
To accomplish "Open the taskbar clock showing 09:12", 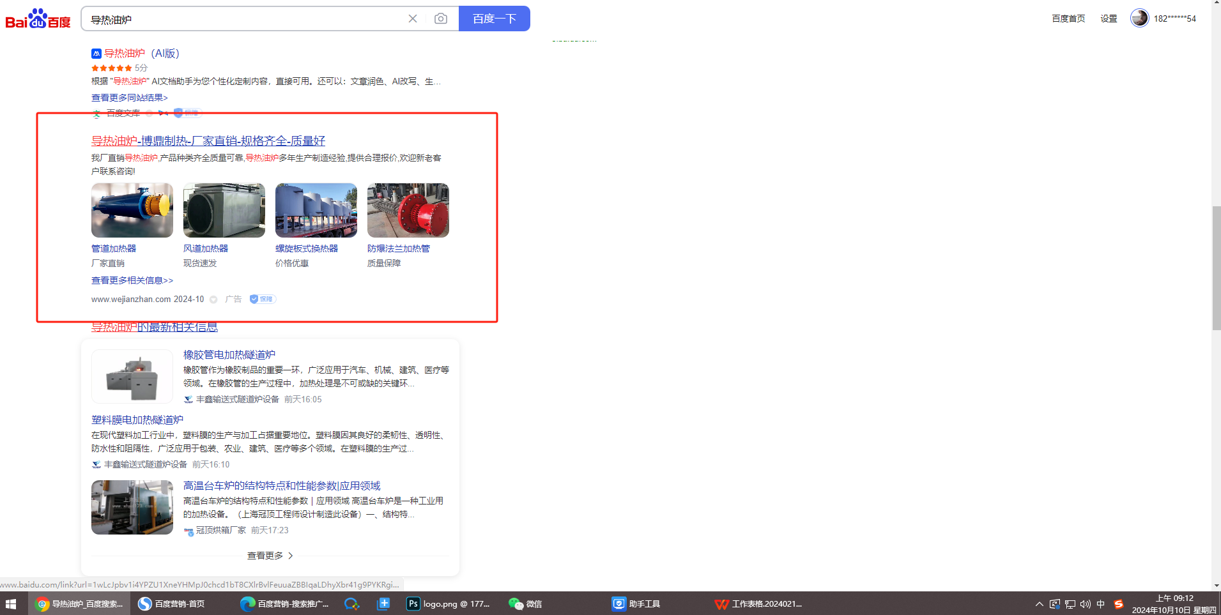I will click(x=1174, y=604).
